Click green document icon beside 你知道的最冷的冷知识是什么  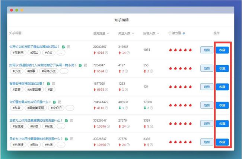click(x=54, y=102)
